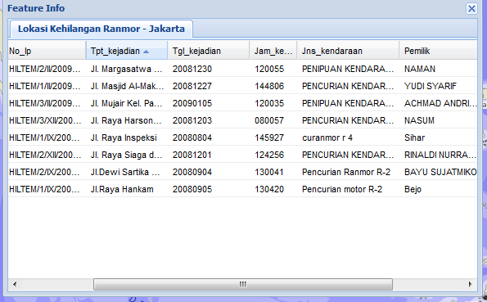
Task: Click time value 080057
Action: (269, 120)
